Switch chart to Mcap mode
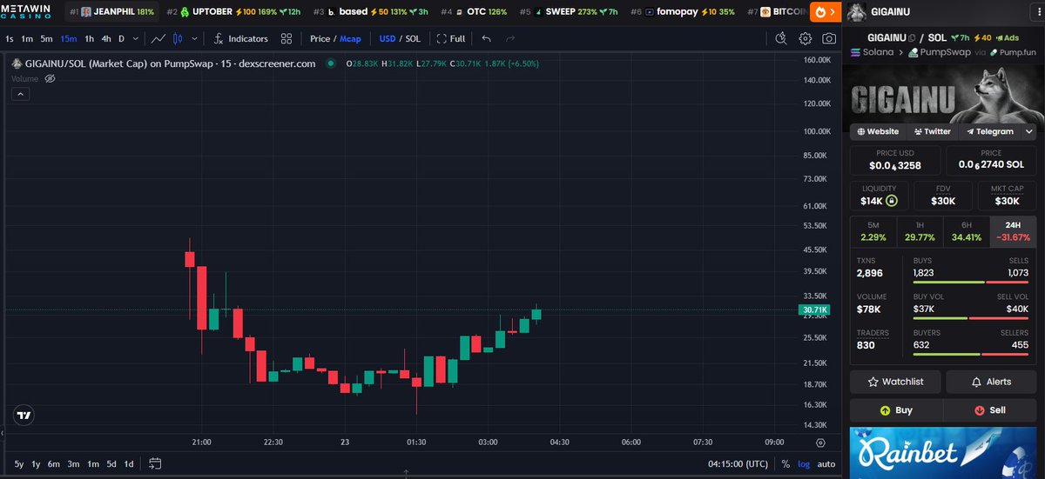This screenshot has height=479, width=1045. tap(350, 38)
